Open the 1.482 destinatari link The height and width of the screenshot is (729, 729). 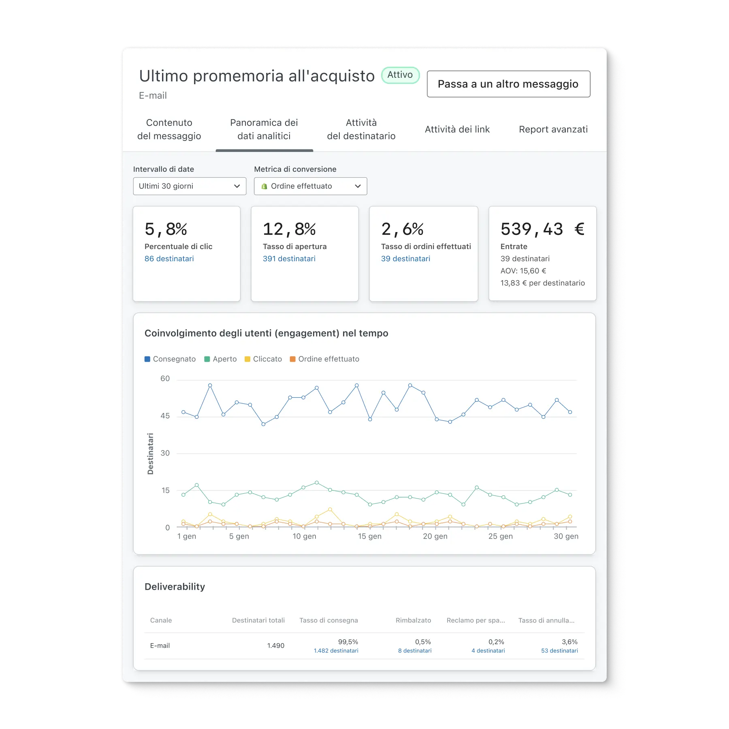coord(336,651)
